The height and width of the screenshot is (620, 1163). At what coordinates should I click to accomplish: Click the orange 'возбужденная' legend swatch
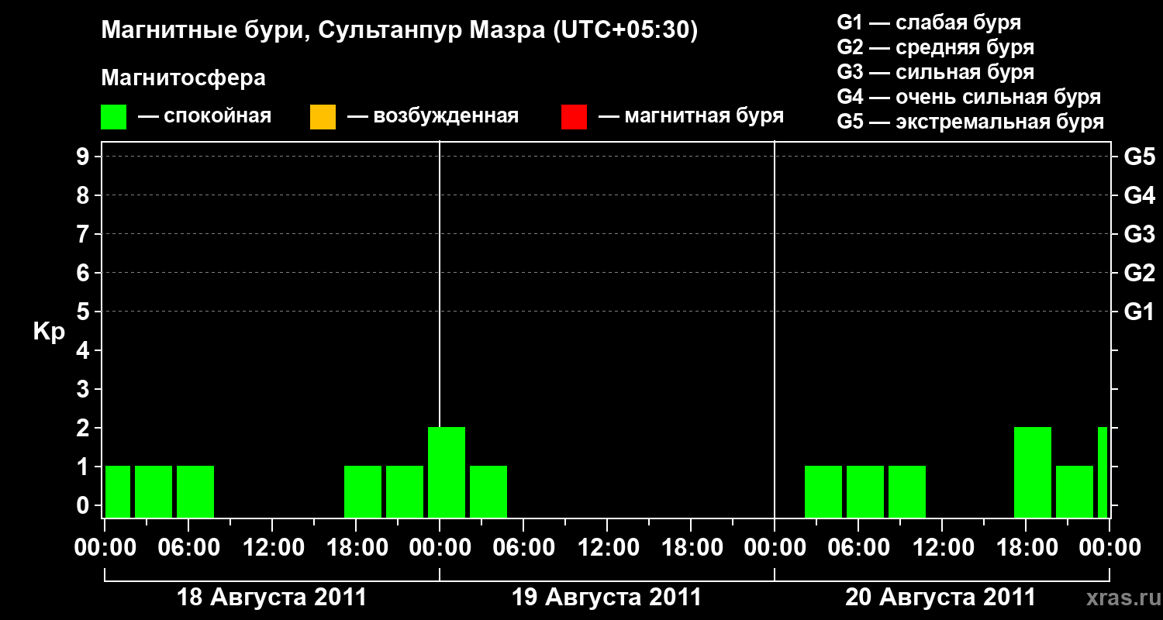pyautogui.click(x=323, y=117)
